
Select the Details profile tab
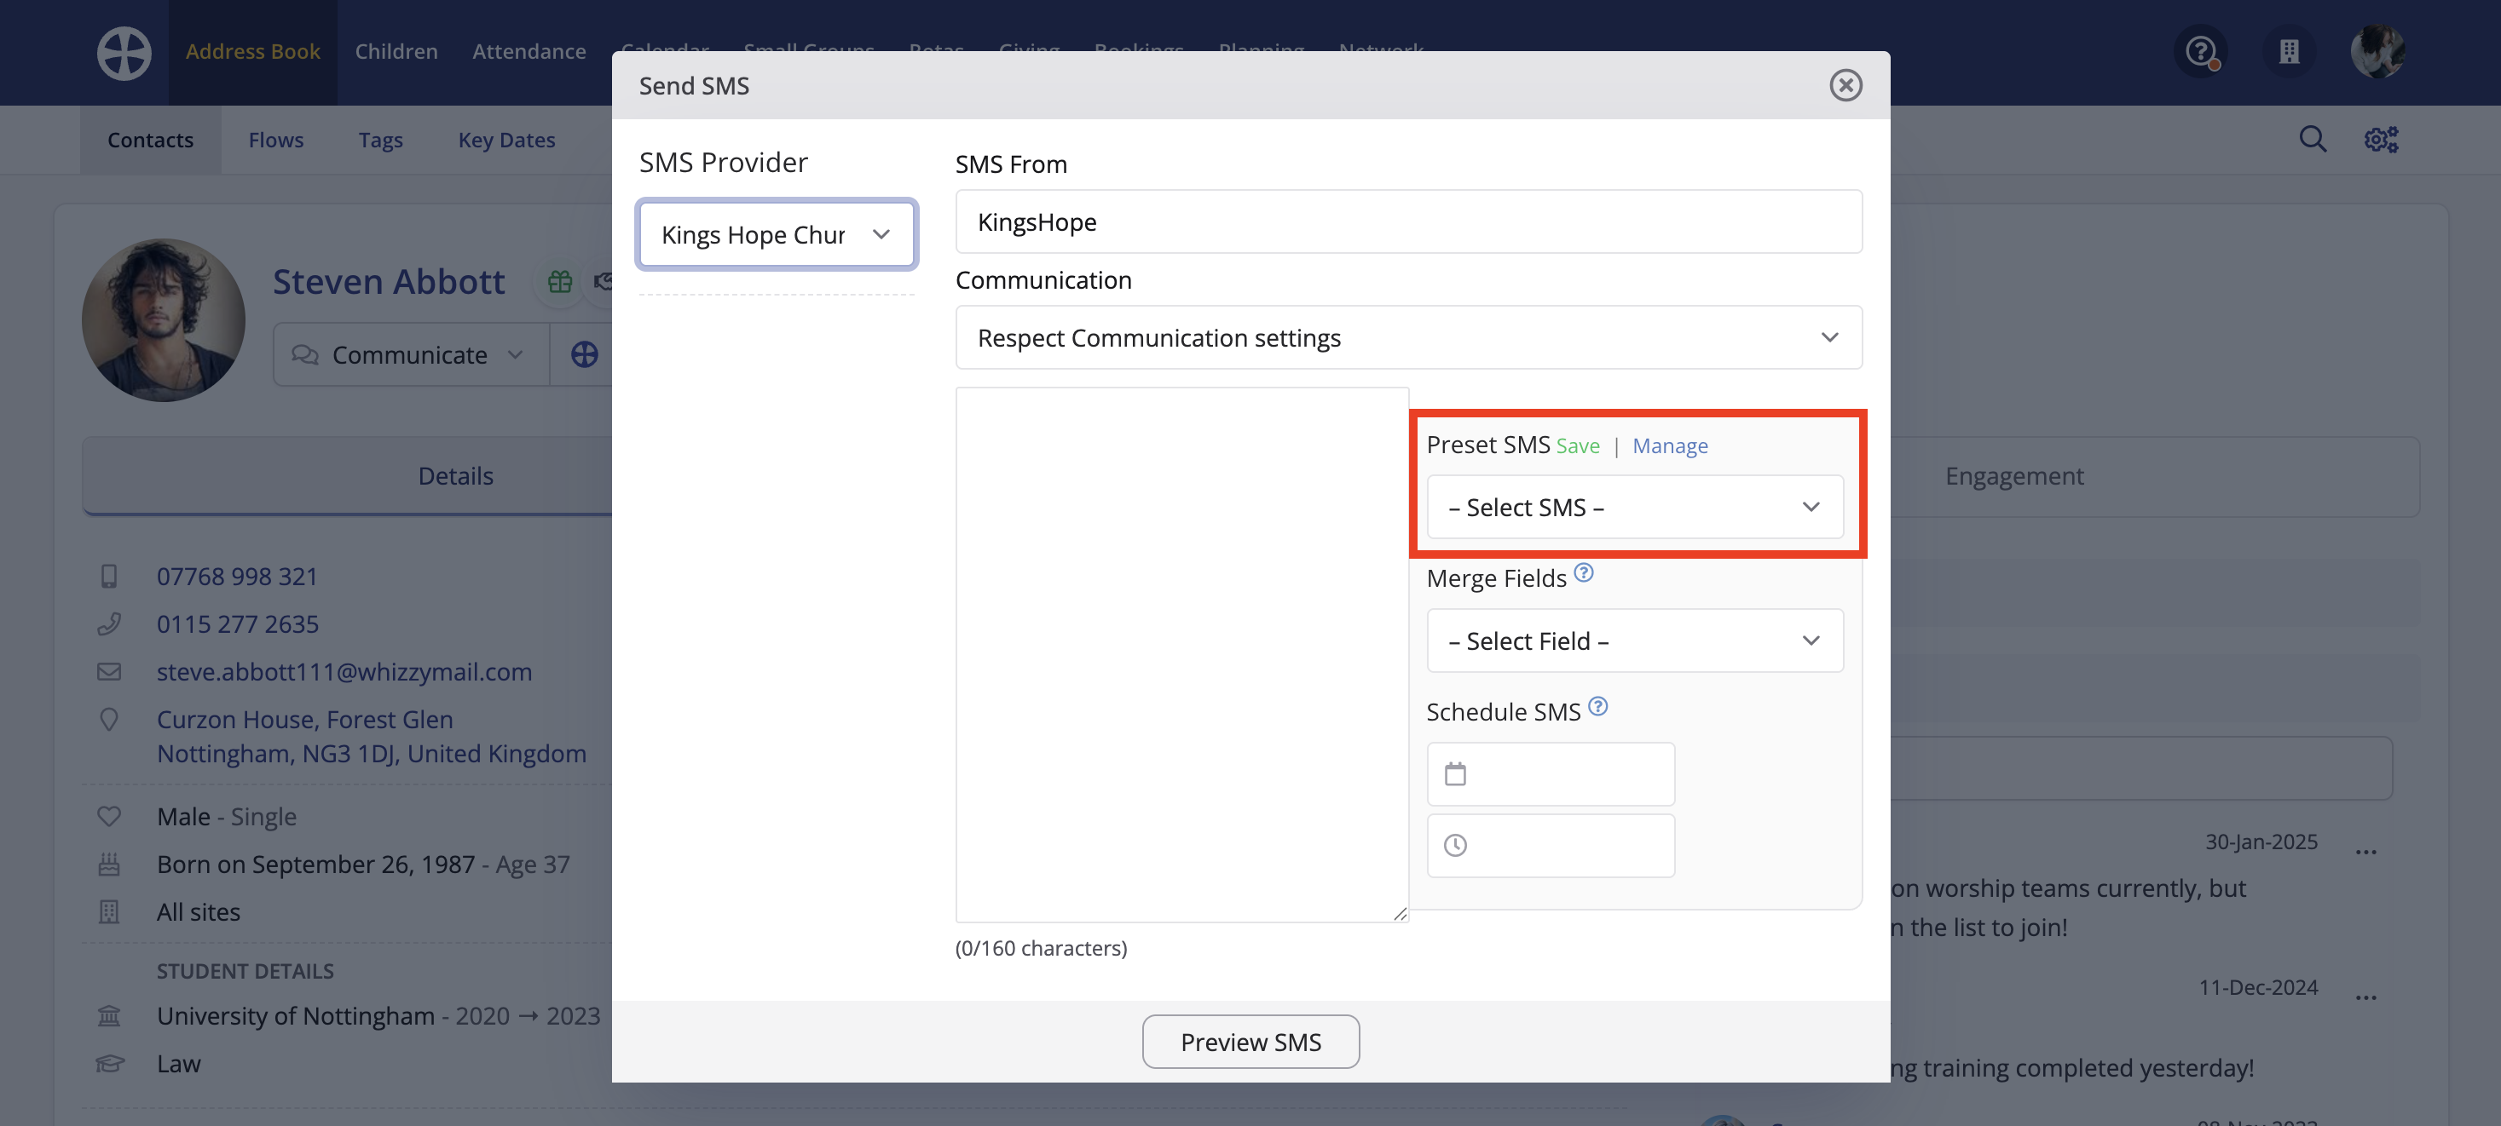click(455, 476)
